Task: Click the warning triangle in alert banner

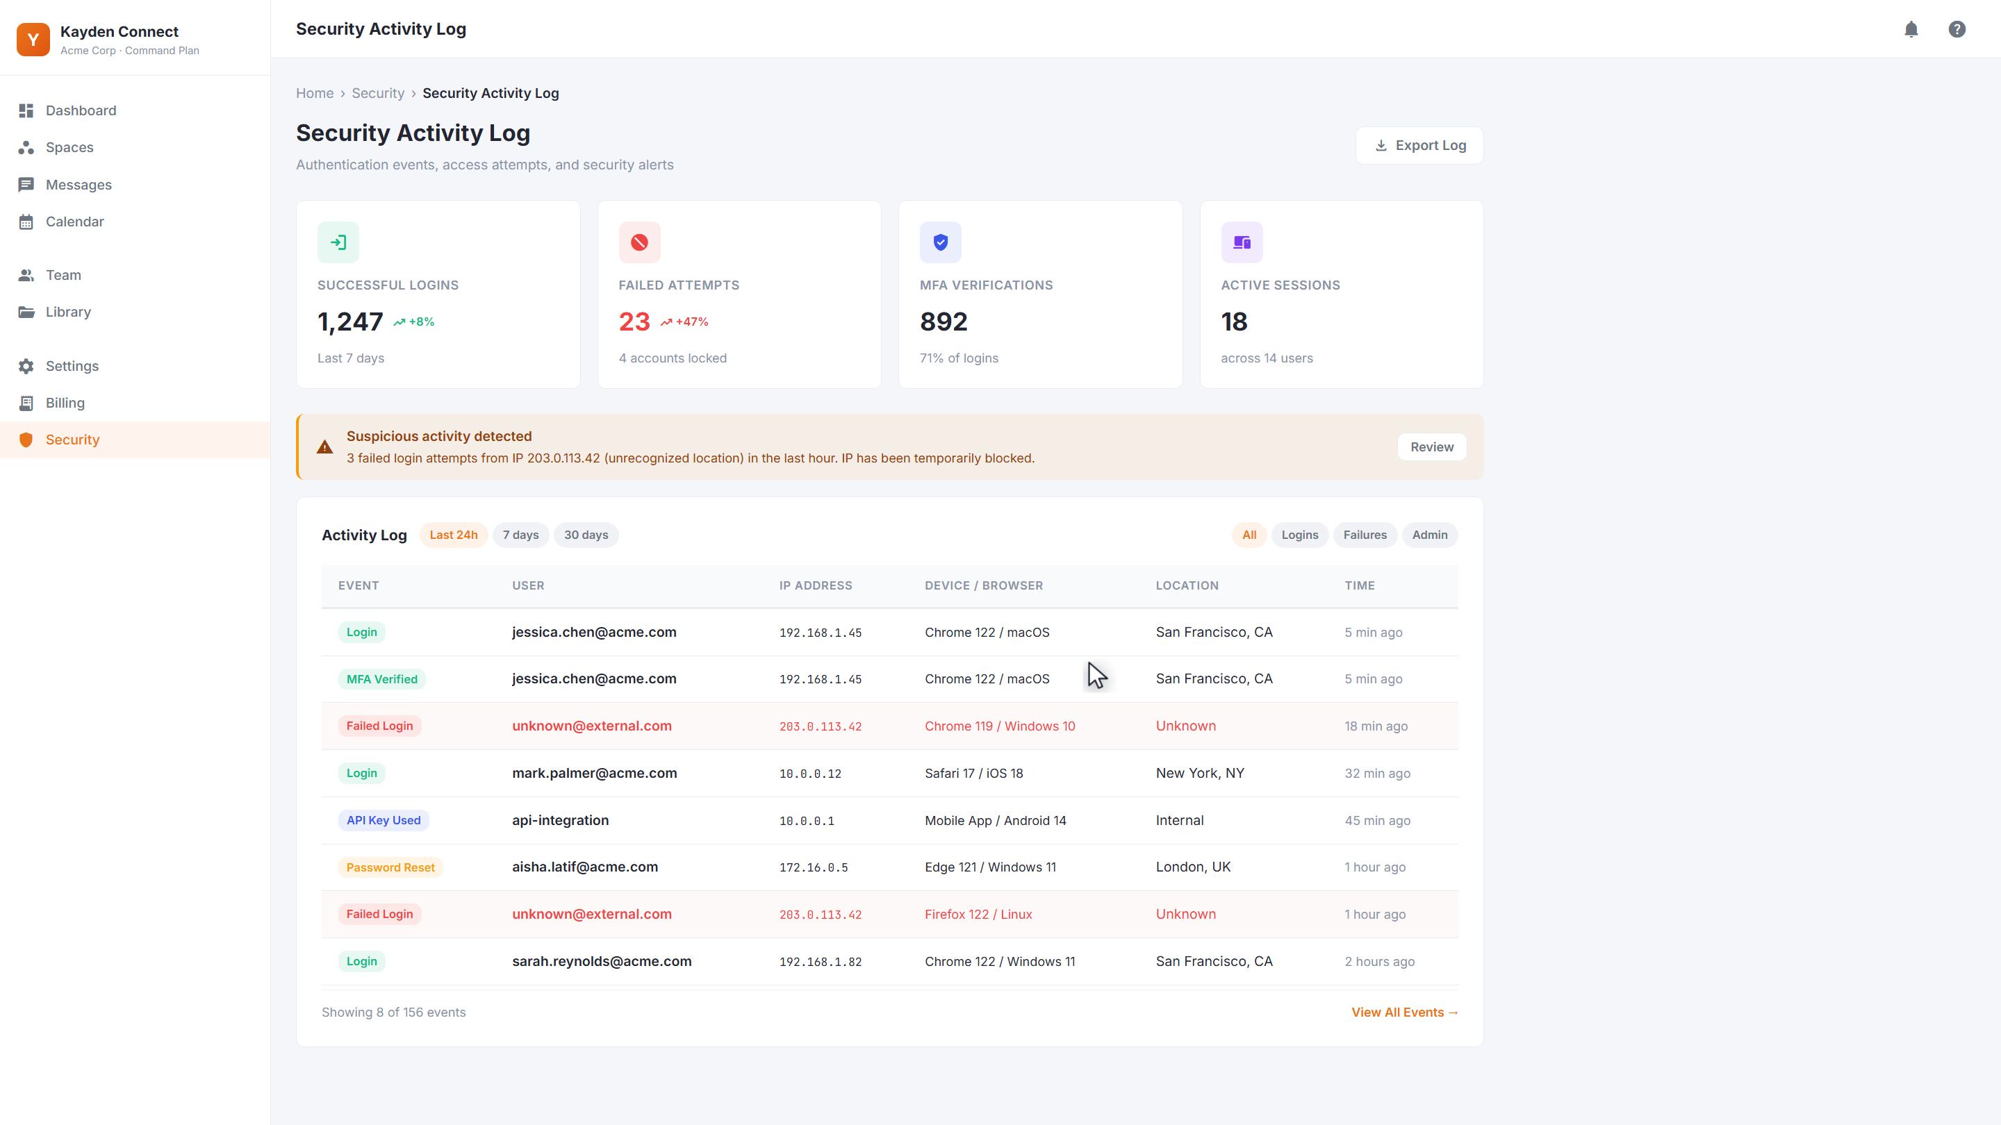Action: pyautogui.click(x=324, y=447)
